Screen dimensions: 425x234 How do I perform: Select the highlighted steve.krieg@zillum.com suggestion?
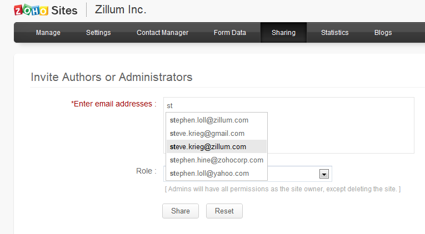pos(208,146)
